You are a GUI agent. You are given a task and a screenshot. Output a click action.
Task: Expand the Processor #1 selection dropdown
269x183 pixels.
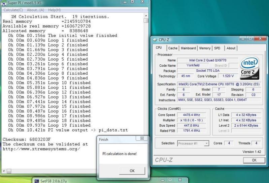tap(207, 143)
